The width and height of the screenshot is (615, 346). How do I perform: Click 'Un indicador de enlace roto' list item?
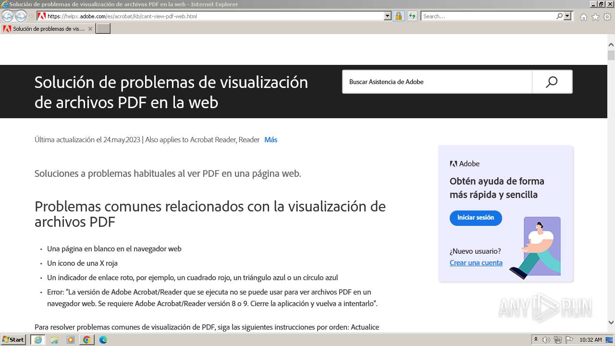click(193, 278)
